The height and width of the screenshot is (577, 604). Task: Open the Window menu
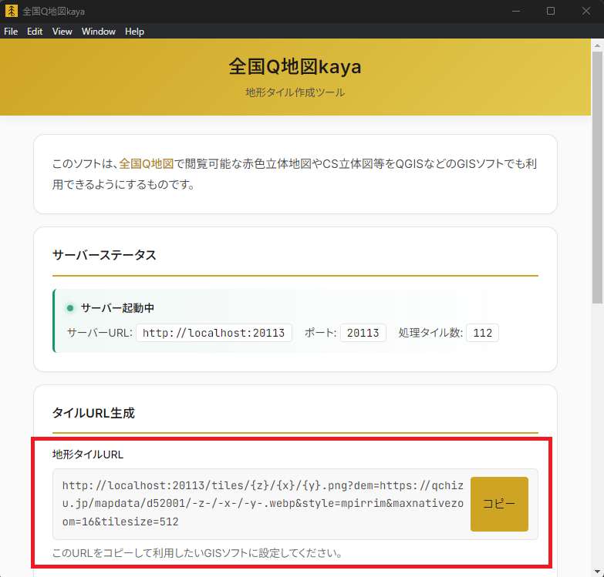coord(99,32)
